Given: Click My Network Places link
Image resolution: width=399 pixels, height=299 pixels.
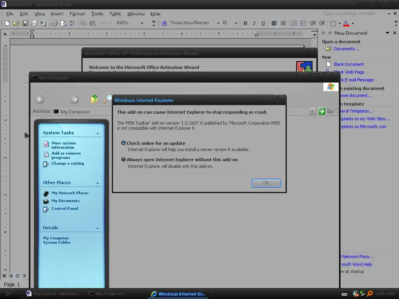Looking at the screenshot, I should [x=70, y=193].
